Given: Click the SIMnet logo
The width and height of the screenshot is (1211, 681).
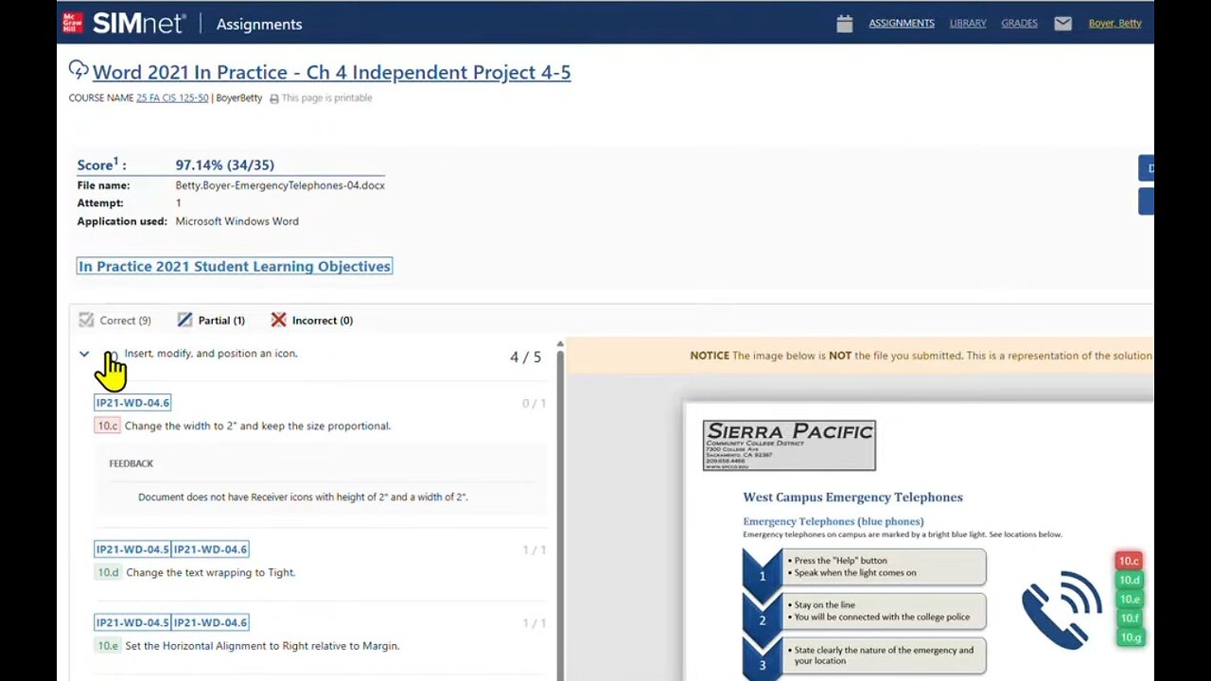Looking at the screenshot, I should point(139,24).
